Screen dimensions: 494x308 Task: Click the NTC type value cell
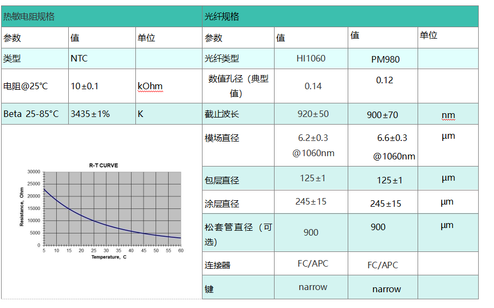[79, 58]
